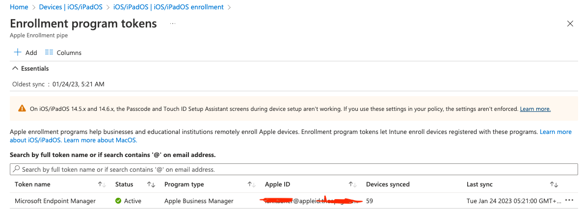Click the search magnifier icon
The height and width of the screenshot is (211, 582).
(16, 169)
